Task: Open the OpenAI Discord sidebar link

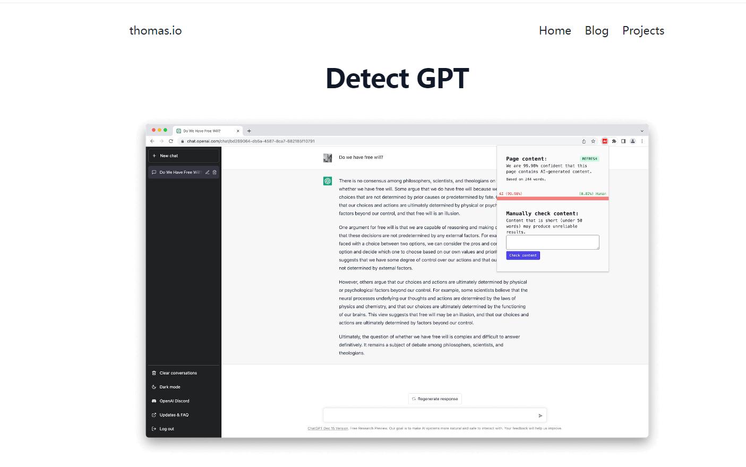Action: click(174, 401)
